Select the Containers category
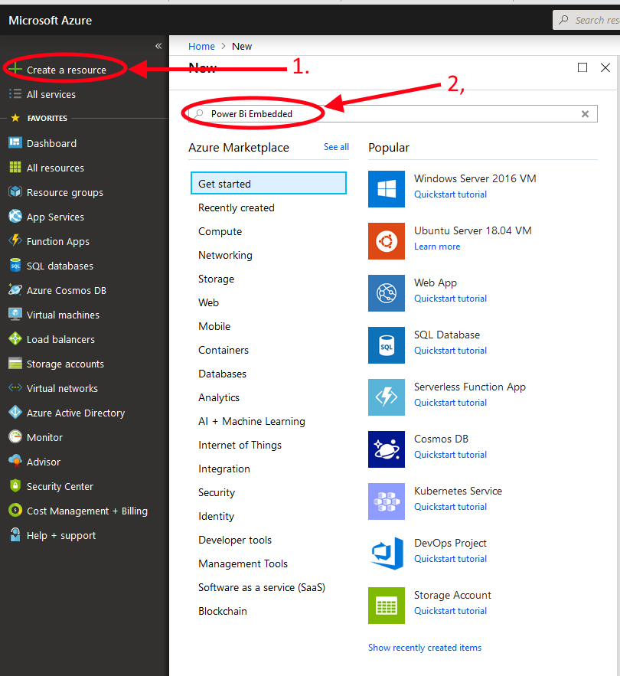The height and width of the screenshot is (676, 620). (x=224, y=350)
